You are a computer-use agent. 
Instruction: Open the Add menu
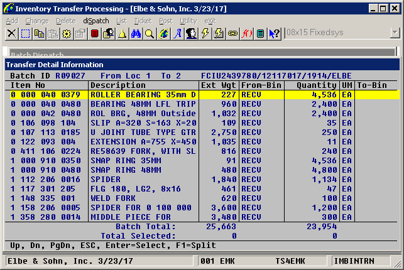click(12, 21)
